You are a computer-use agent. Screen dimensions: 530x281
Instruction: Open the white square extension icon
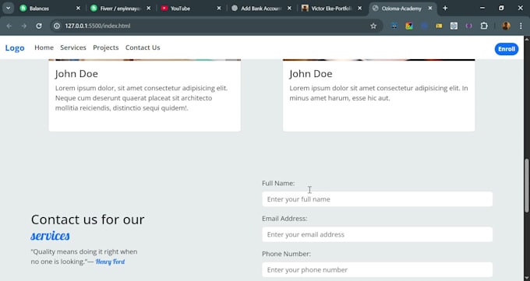pos(454,26)
